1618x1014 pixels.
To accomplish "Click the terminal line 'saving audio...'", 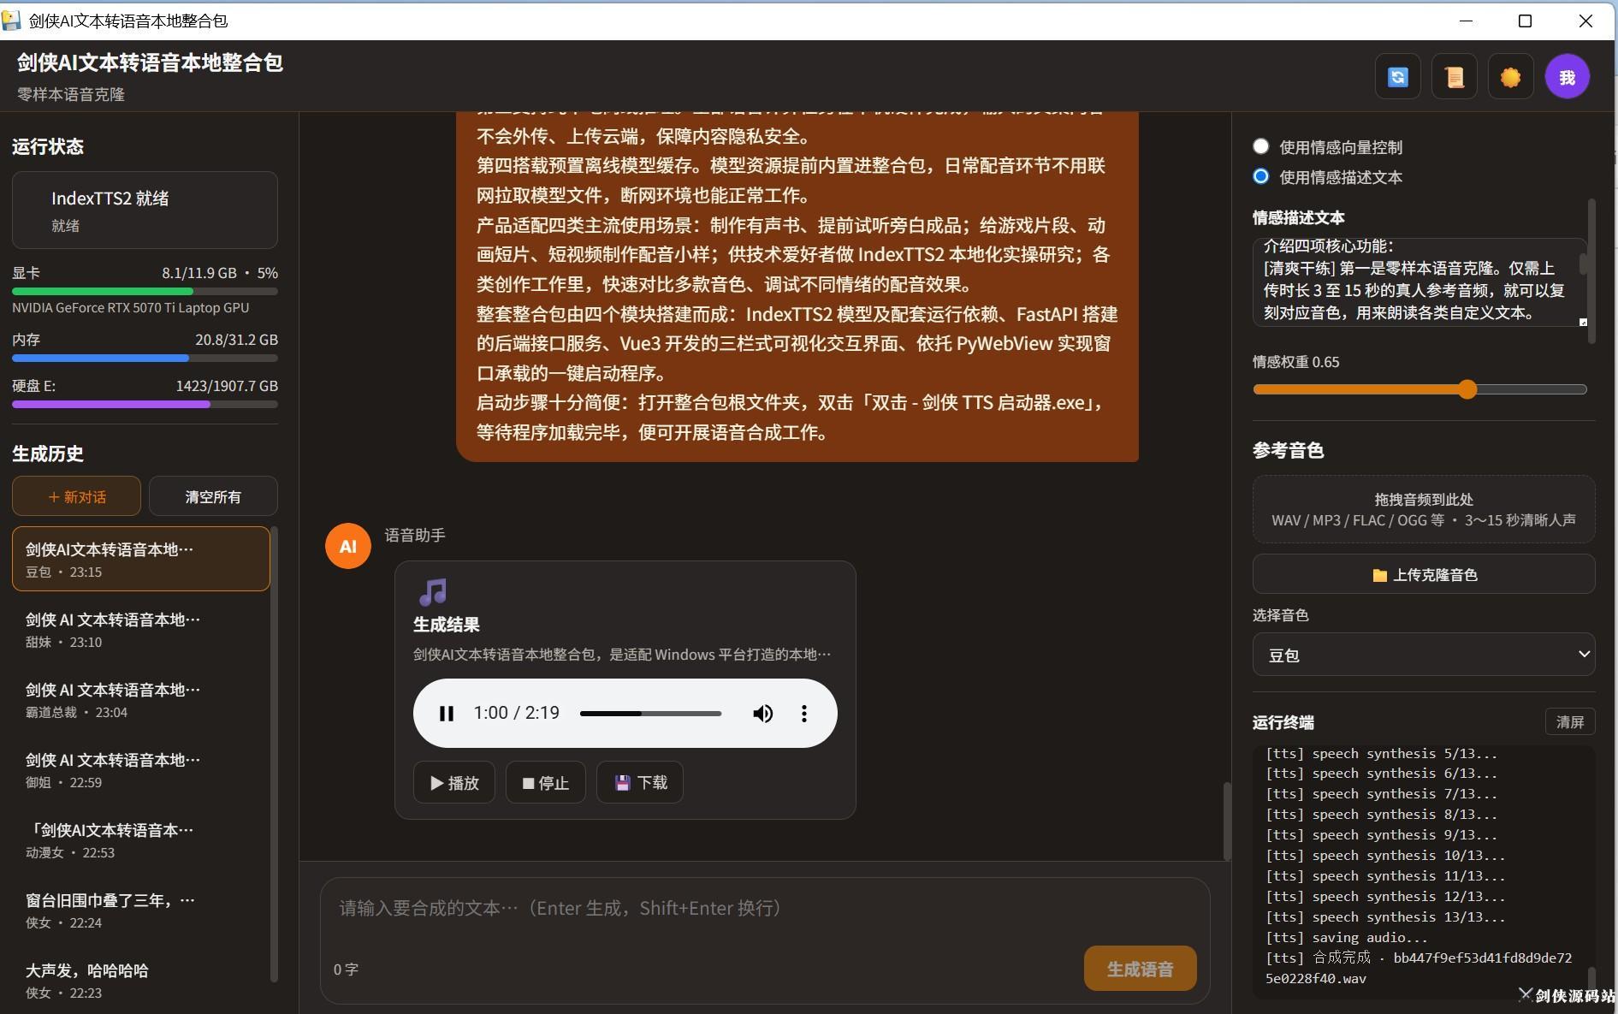I will coord(1346,937).
